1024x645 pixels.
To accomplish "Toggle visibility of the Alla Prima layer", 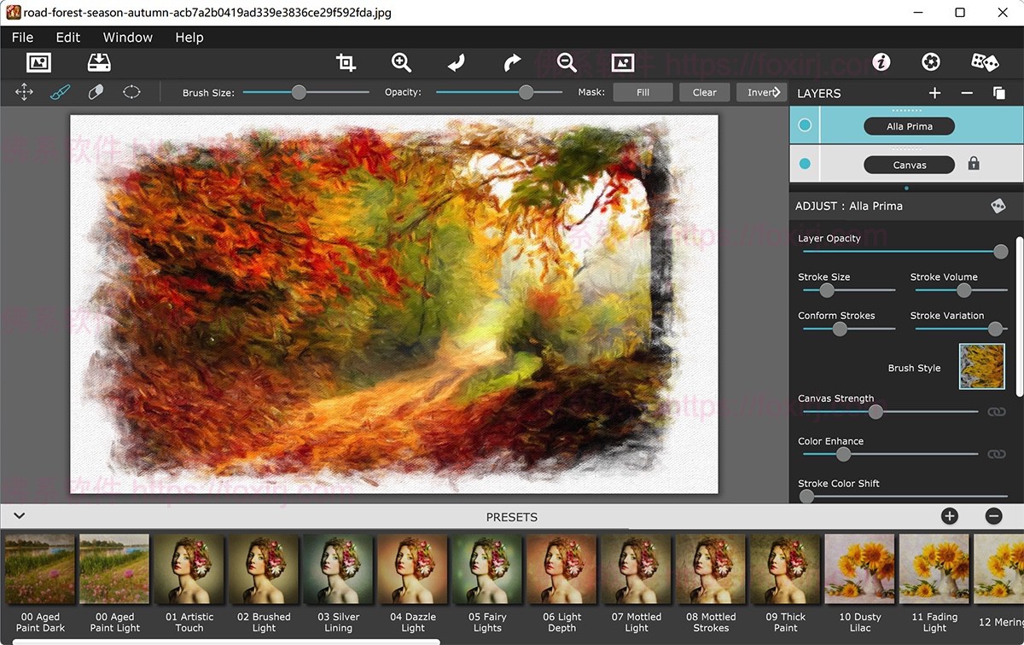I will [x=803, y=125].
